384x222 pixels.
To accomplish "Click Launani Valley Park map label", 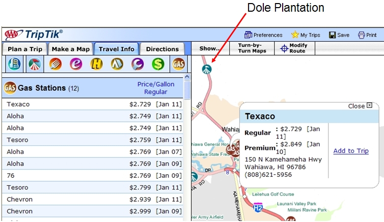I will tap(296, 204).
